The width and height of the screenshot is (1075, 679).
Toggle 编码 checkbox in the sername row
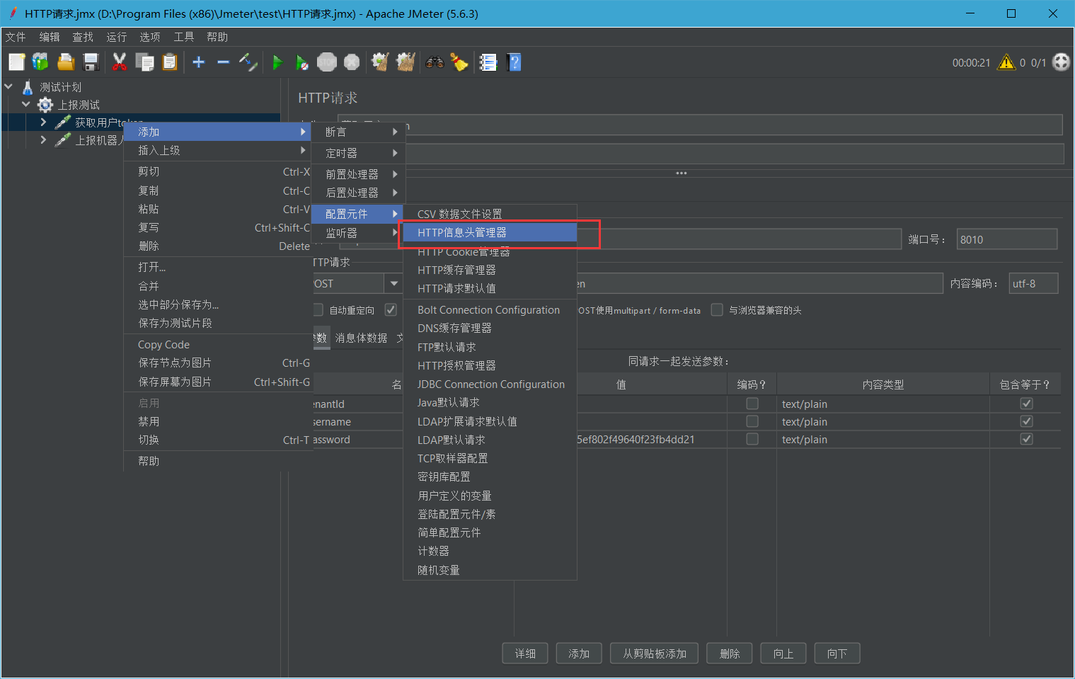pos(752,421)
